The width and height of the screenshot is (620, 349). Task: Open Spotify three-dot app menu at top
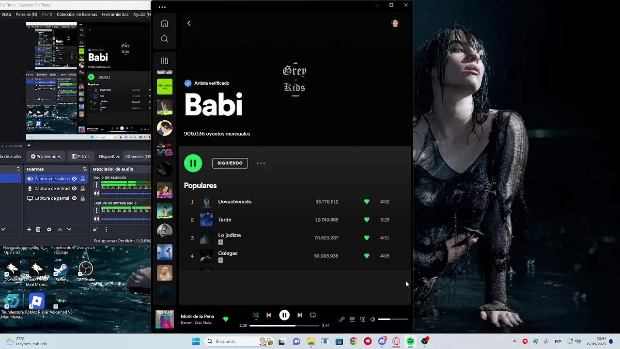coord(162,7)
